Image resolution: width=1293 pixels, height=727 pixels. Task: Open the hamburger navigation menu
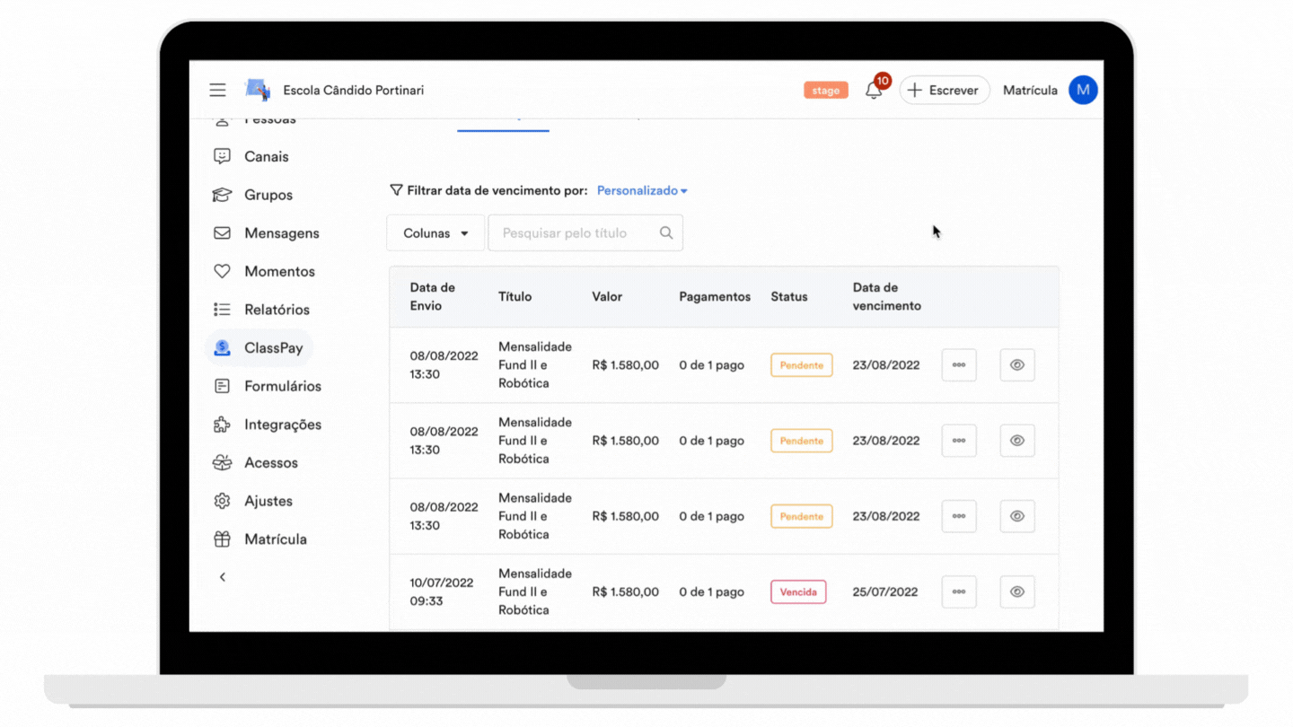pos(217,90)
